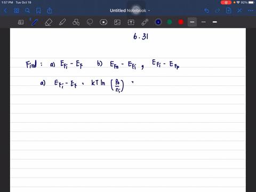Tap the Wi-Fi status icon
Screen dimensions: 256x192
(238, 3)
